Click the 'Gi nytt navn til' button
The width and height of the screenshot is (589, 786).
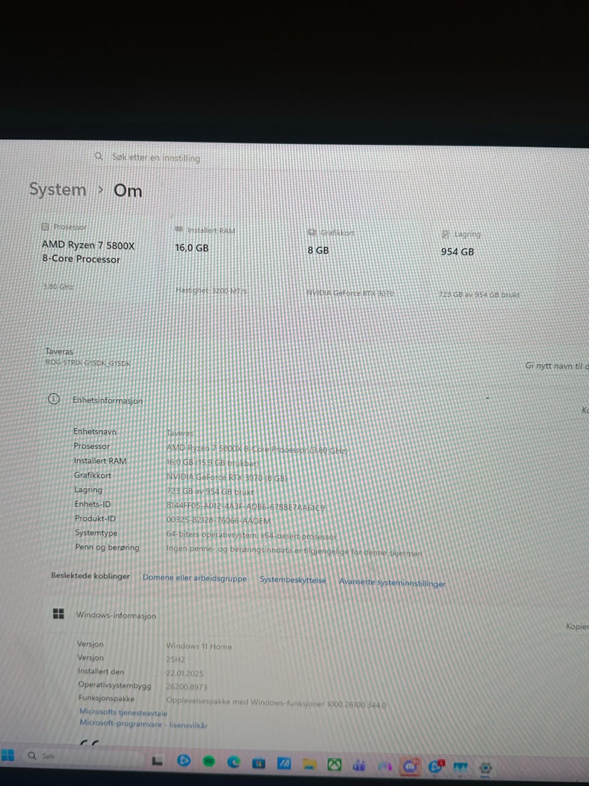[556, 366]
